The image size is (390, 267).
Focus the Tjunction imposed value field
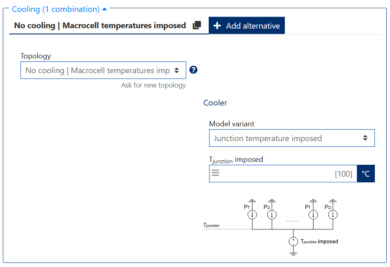(286, 174)
